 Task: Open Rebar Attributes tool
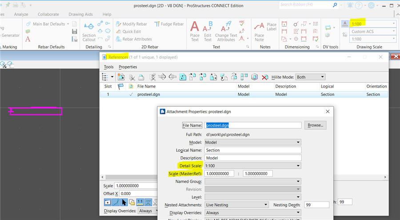click(x=134, y=39)
